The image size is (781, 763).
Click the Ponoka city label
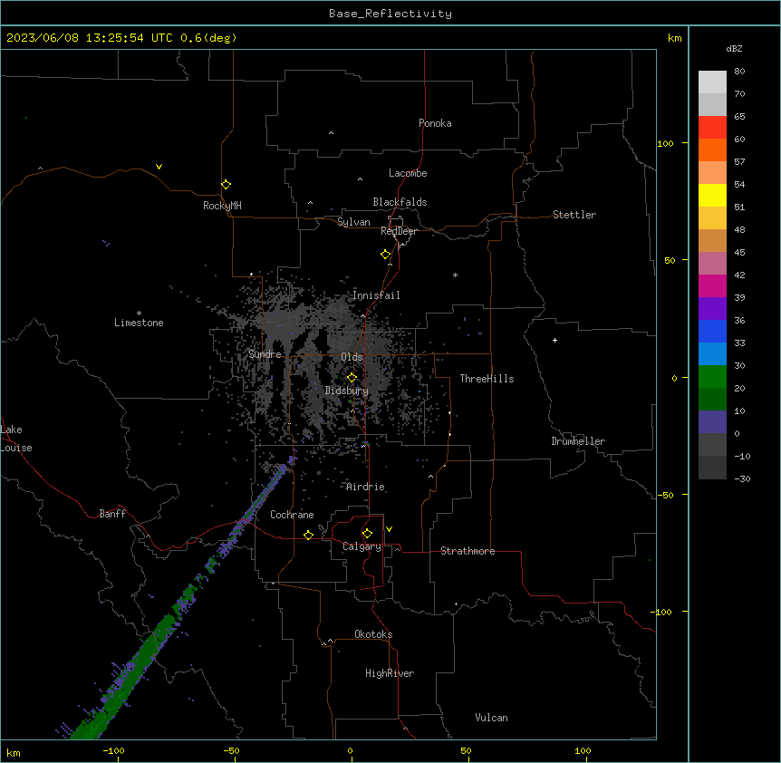435,123
